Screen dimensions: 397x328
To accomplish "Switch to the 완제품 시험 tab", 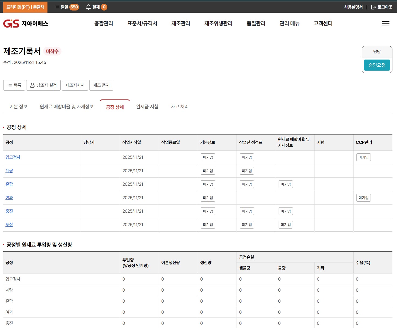I will (x=147, y=107).
